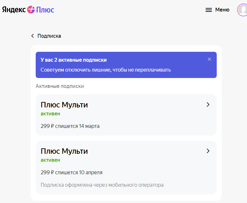The image size is (247, 203).
Task: Open the profile avatar
Action: 243,10
